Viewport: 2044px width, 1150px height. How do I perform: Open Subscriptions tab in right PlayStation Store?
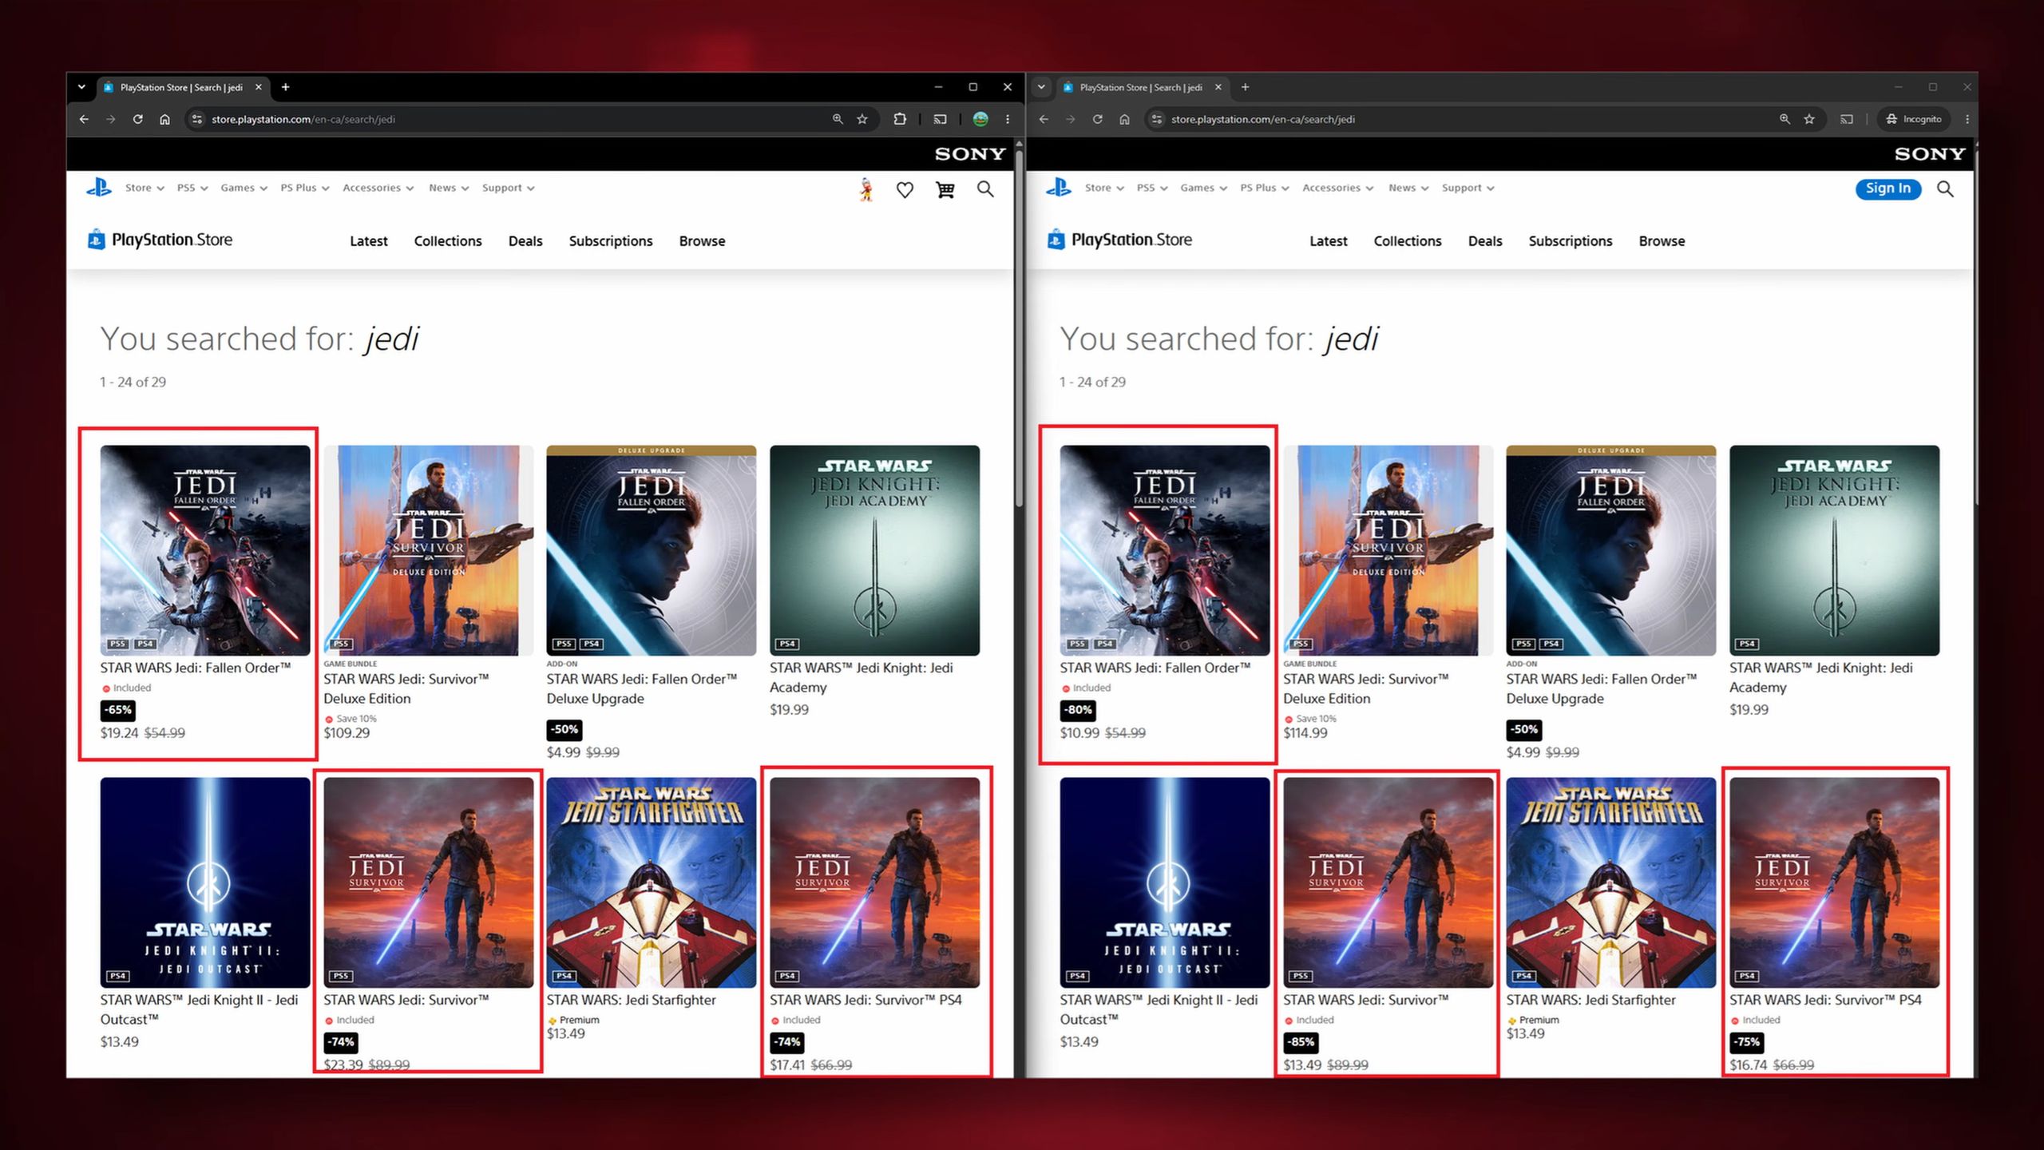[1571, 241]
